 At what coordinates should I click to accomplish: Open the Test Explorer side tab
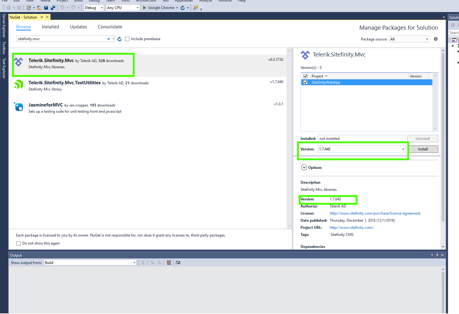(x=4, y=68)
